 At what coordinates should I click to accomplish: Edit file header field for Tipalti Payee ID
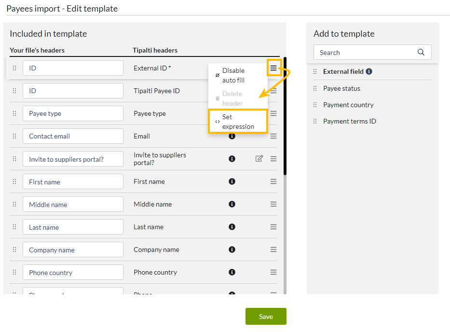pos(73,91)
